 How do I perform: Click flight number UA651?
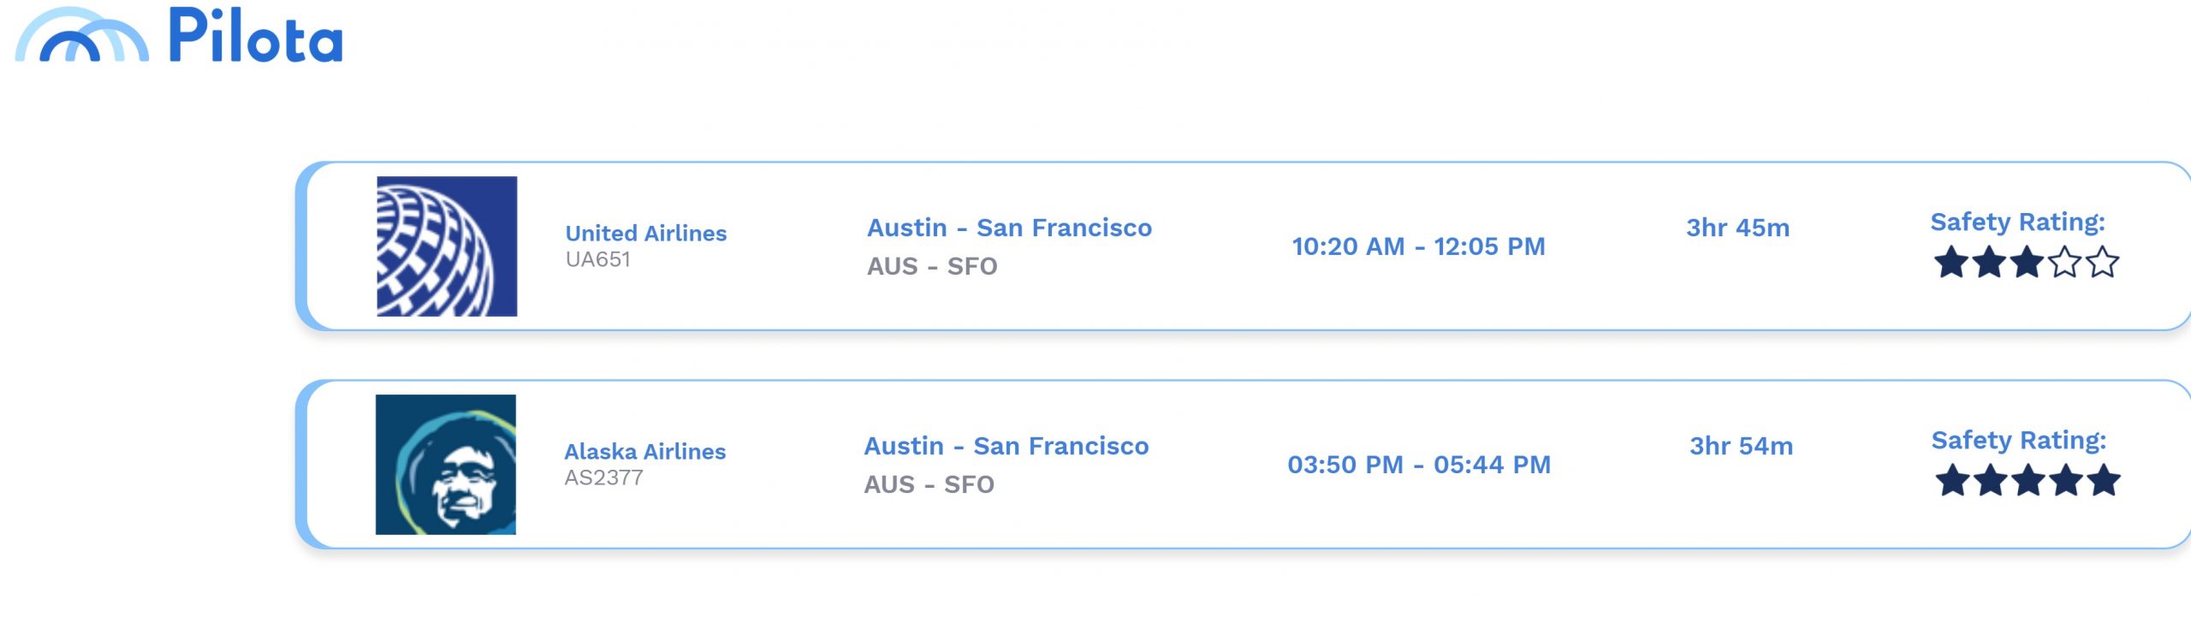[598, 259]
